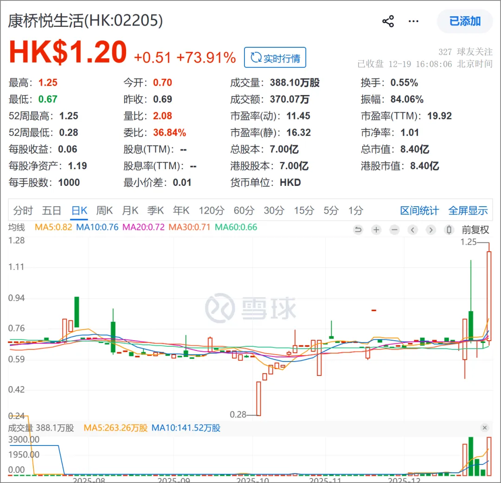
Task: Click the MA60:0.66 moving average label
Action: (x=236, y=227)
